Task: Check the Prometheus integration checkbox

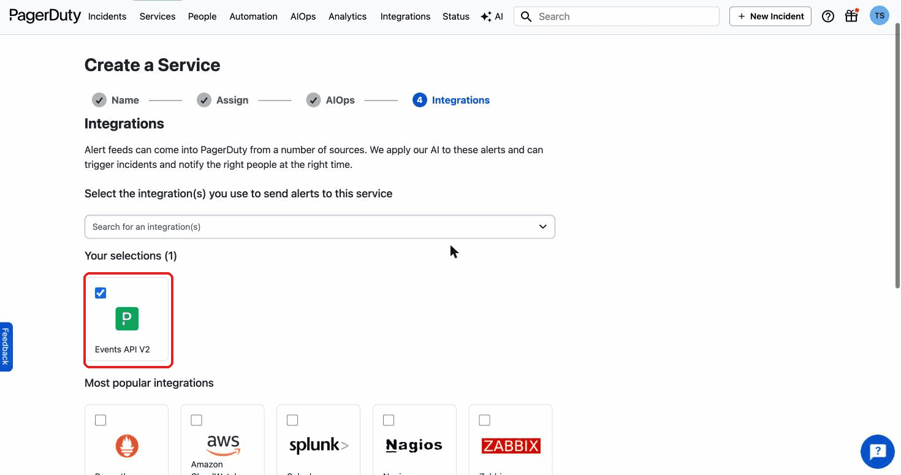Action: 101,420
